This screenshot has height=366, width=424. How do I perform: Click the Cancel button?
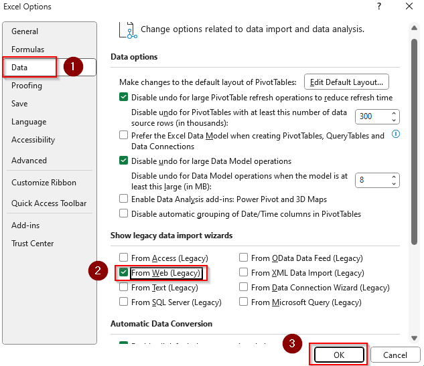pos(395,355)
